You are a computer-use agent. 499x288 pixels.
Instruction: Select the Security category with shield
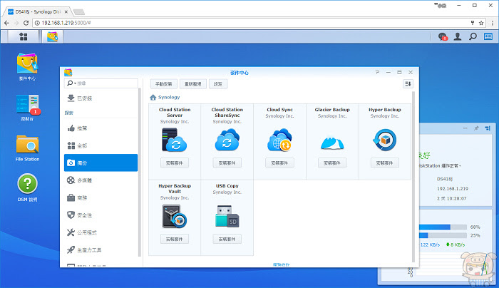pyautogui.click(x=101, y=215)
